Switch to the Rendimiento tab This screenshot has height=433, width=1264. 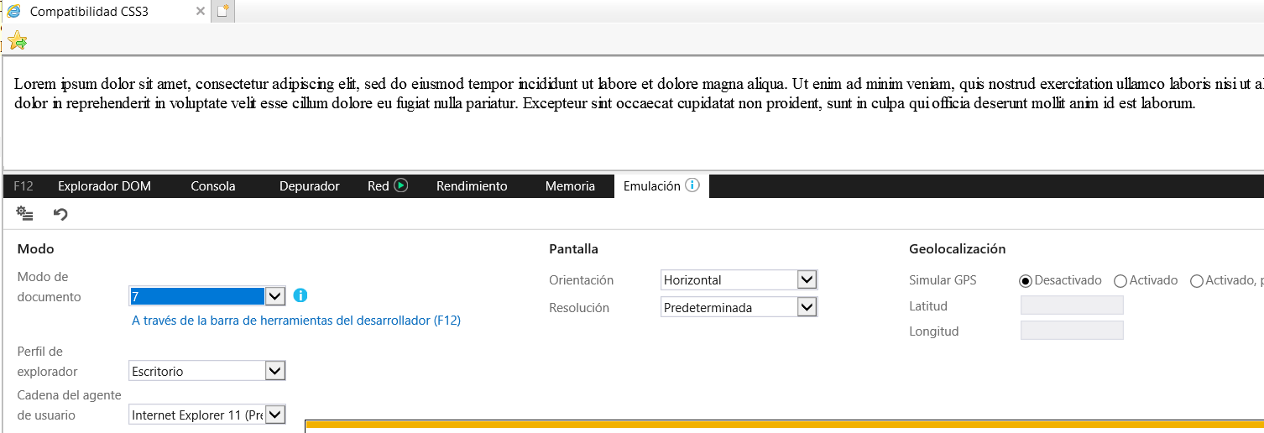point(472,186)
